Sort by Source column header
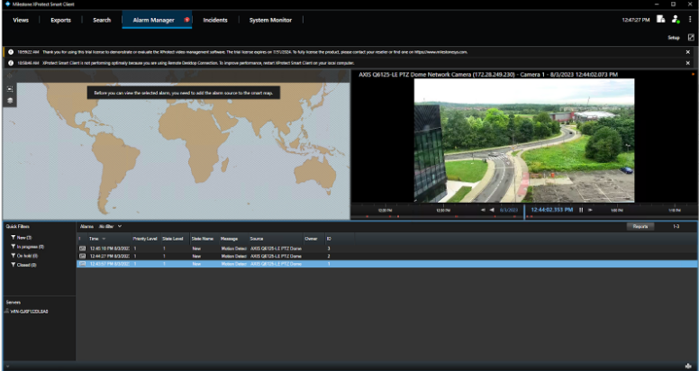 276,239
